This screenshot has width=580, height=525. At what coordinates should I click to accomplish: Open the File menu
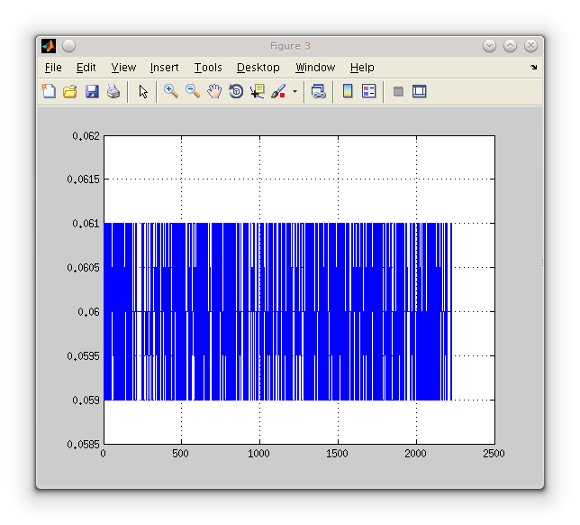pos(53,68)
